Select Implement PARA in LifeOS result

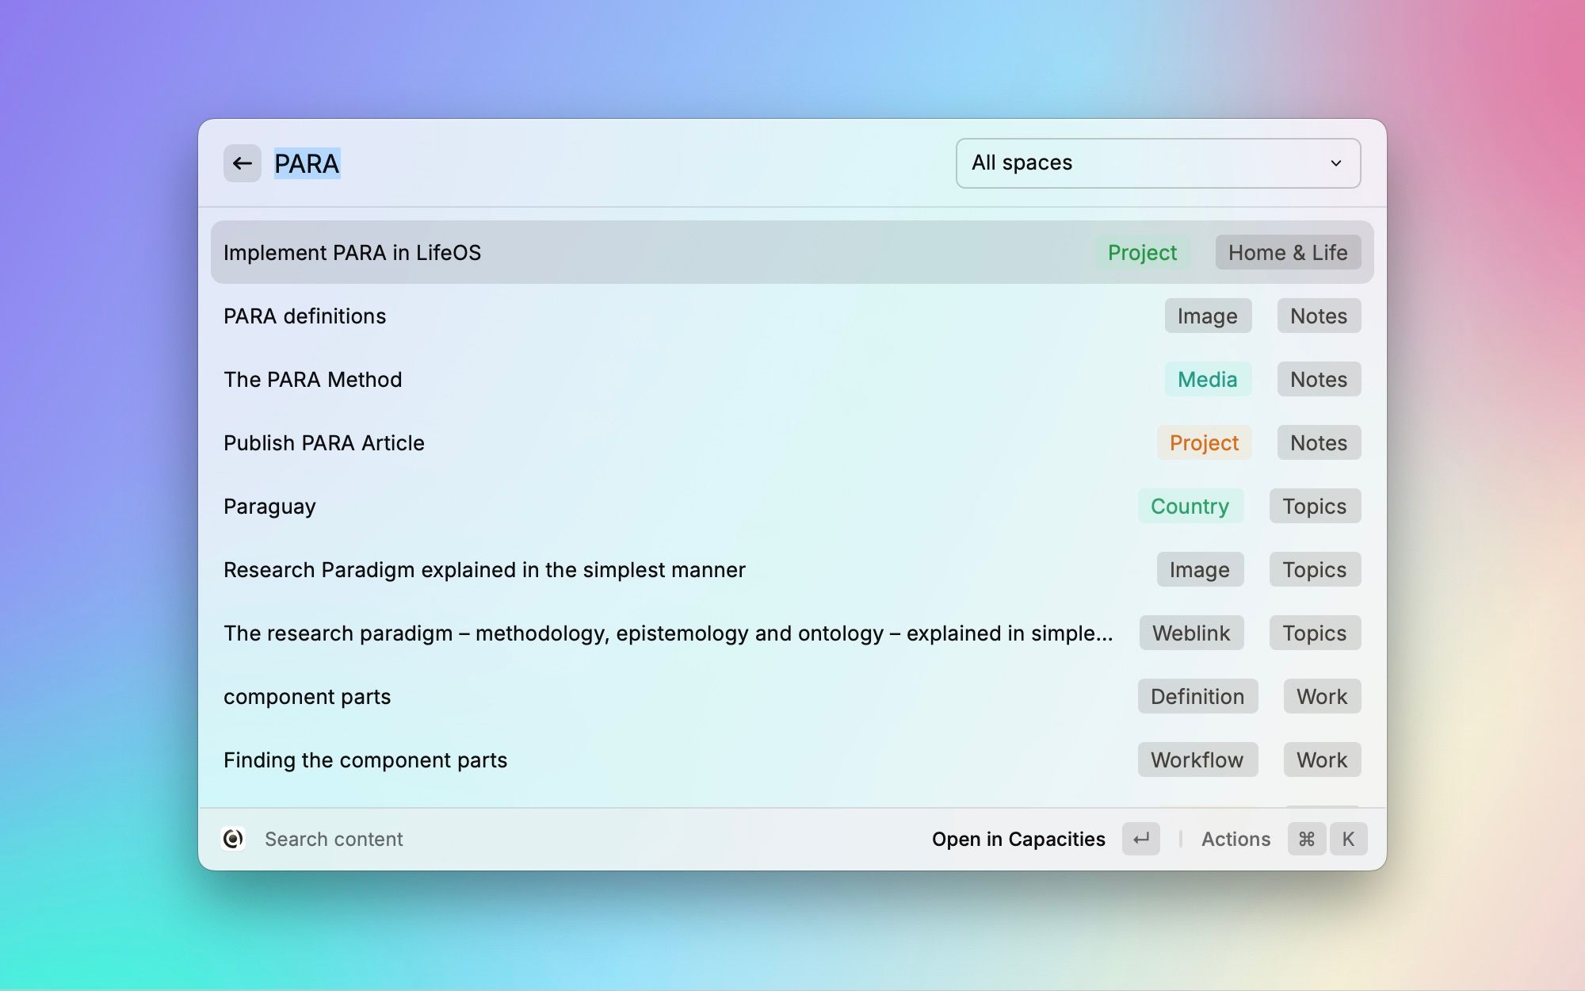click(352, 252)
